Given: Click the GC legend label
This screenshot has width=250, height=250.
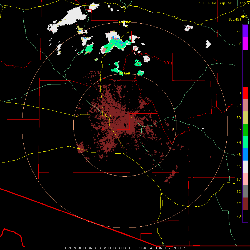Looking at the screenshot, I should click(x=238, y=191).
